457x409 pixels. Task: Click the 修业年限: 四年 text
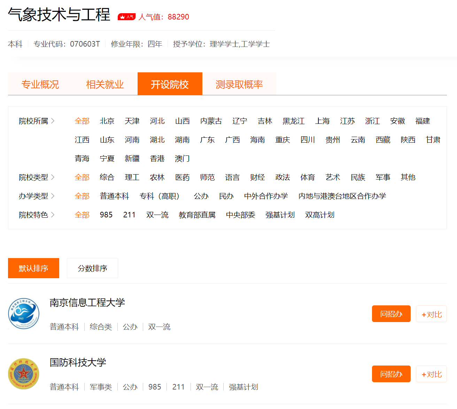tap(137, 44)
